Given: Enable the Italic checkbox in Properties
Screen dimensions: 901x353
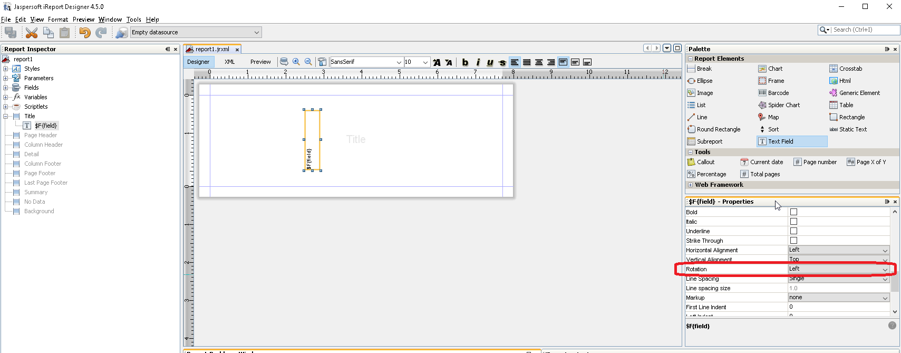Looking at the screenshot, I should pos(793,222).
